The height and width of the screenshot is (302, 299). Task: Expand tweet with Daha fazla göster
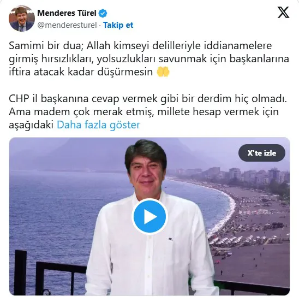(99, 125)
